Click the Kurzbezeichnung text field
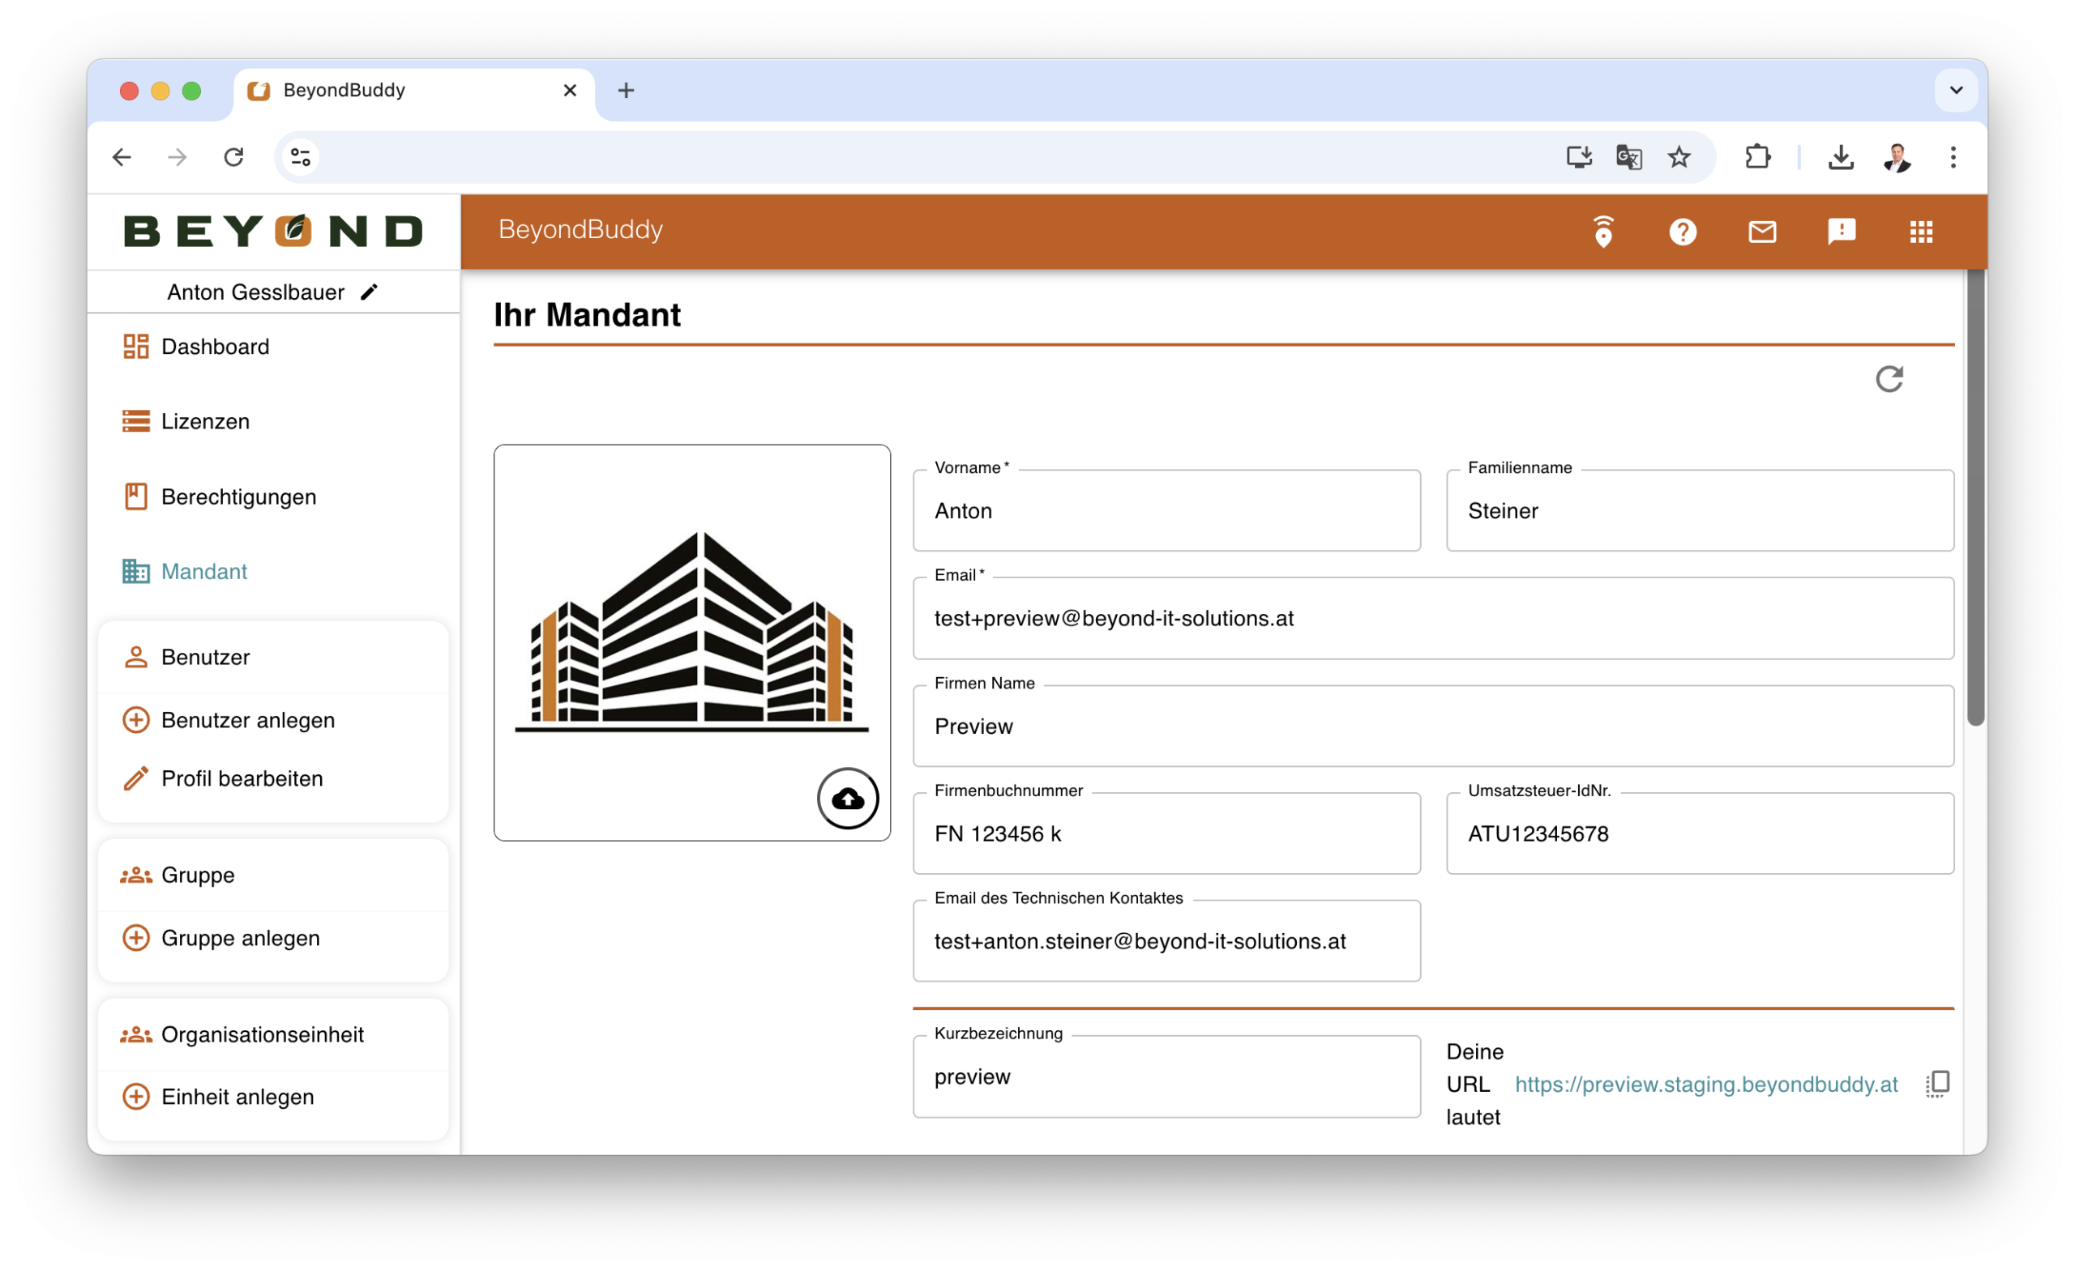Viewport: 2075px width, 1270px height. pos(1166,1076)
